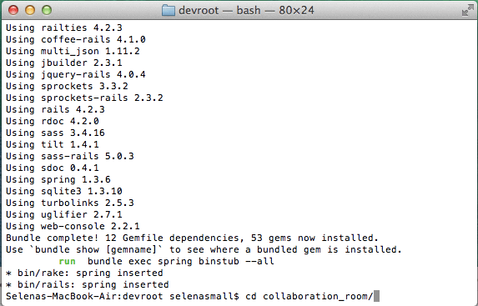This screenshot has width=478, height=306.
Task: Click the 'Using turbolinks 2.5.3' line
Action: pyautogui.click(x=70, y=203)
